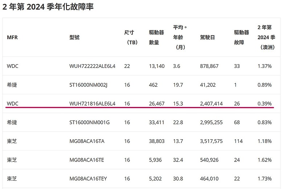Click the heading "2 年第 2024 季年化故障率"
The image size is (283, 189).
(x=48, y=7)
